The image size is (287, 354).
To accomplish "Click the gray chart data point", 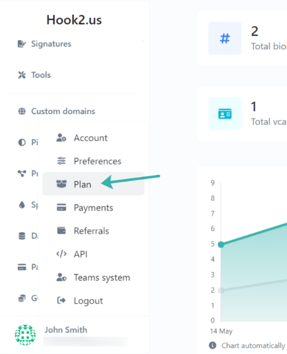I will [221, 290].
